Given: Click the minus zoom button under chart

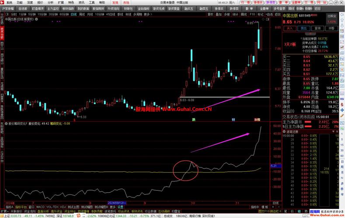Looking at the screenshot, I should pyautogui.click(x=279, y=207).
